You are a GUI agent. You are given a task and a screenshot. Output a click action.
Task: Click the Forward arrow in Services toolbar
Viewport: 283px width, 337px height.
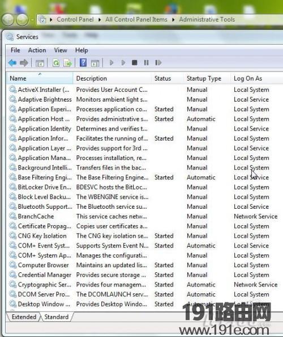(24, 63)
